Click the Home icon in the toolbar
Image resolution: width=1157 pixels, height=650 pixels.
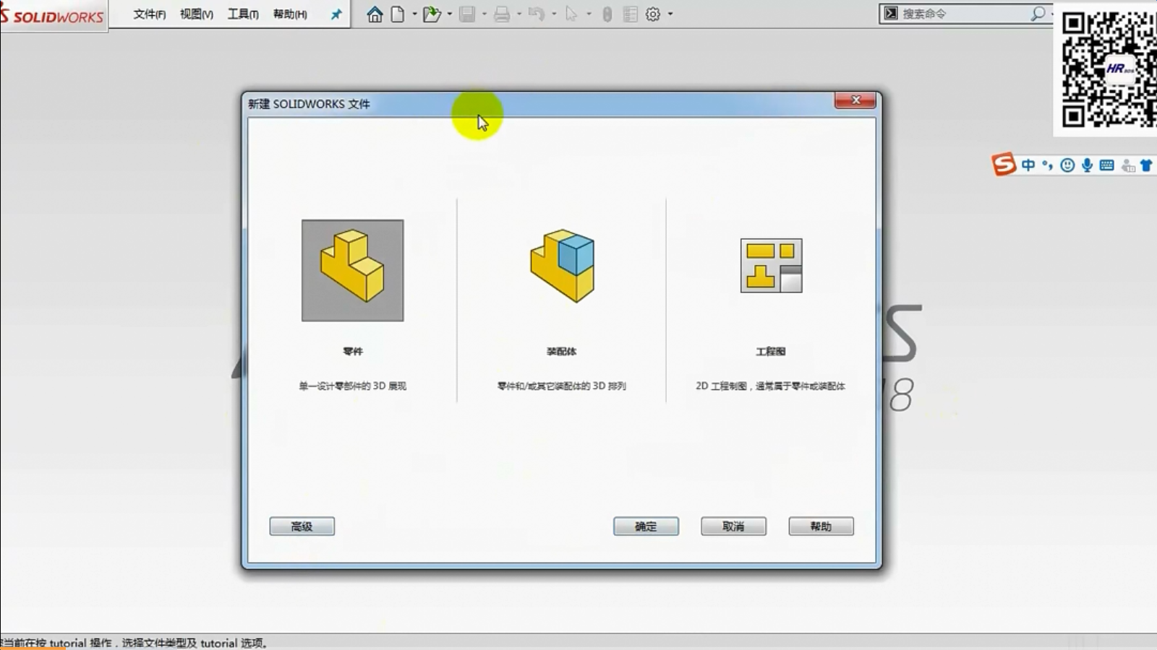[x=375, y=14]
